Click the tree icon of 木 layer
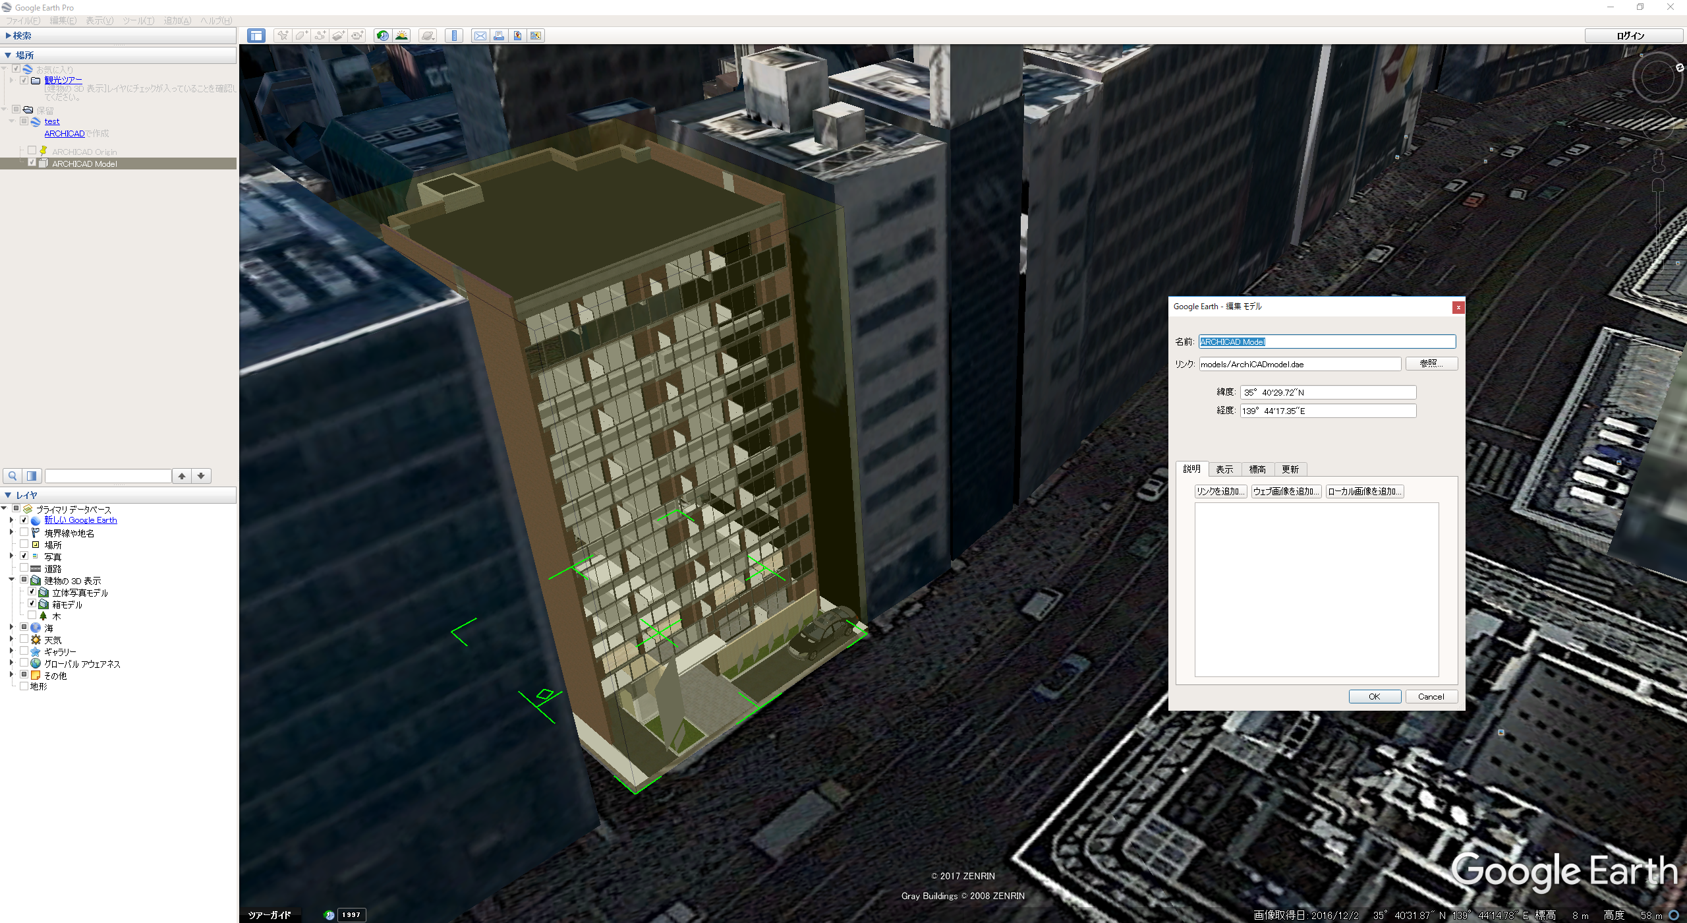The height and width of the screenshot is (923, 1687). [x=43, y=616]
